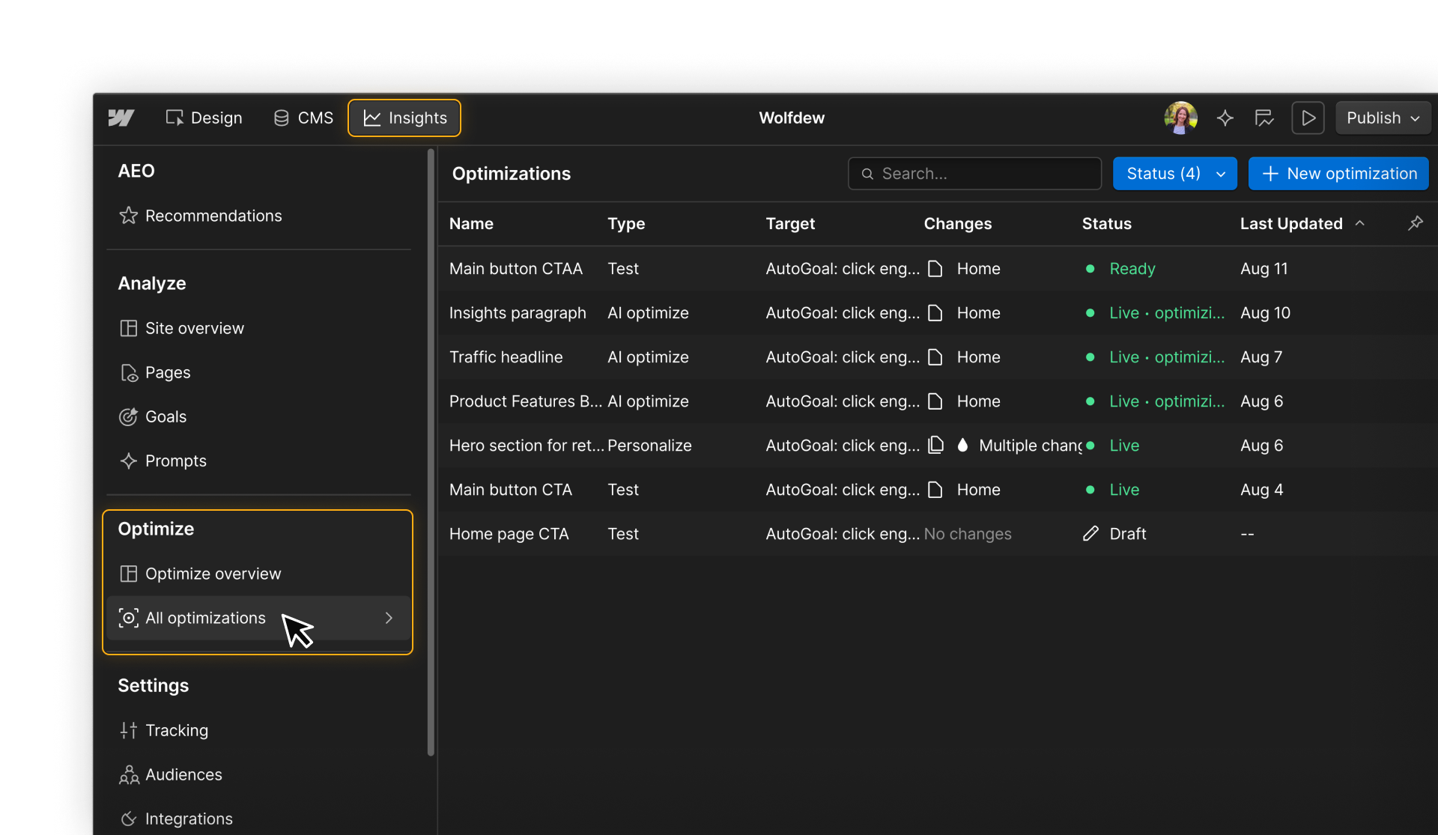
Task: Open the Home page CTA optimization
Action: pyautogui.click(x=509, y=533)
